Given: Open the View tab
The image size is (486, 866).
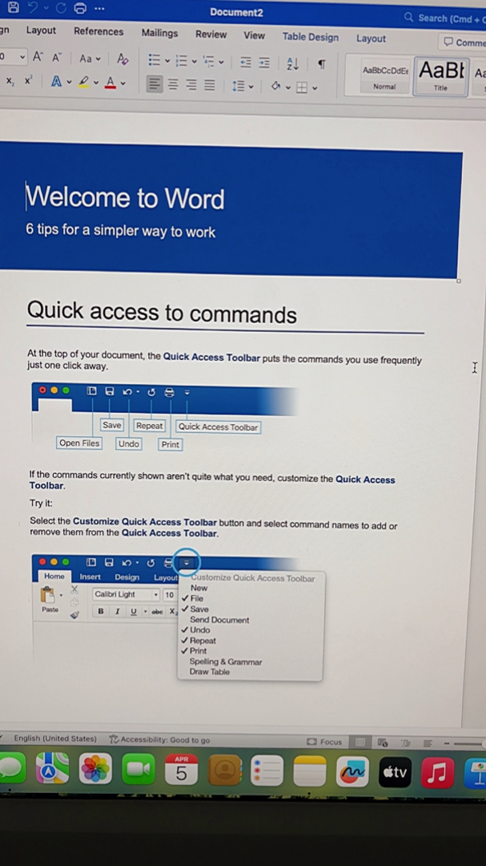Looking at the screenshot, I should 255,35.
